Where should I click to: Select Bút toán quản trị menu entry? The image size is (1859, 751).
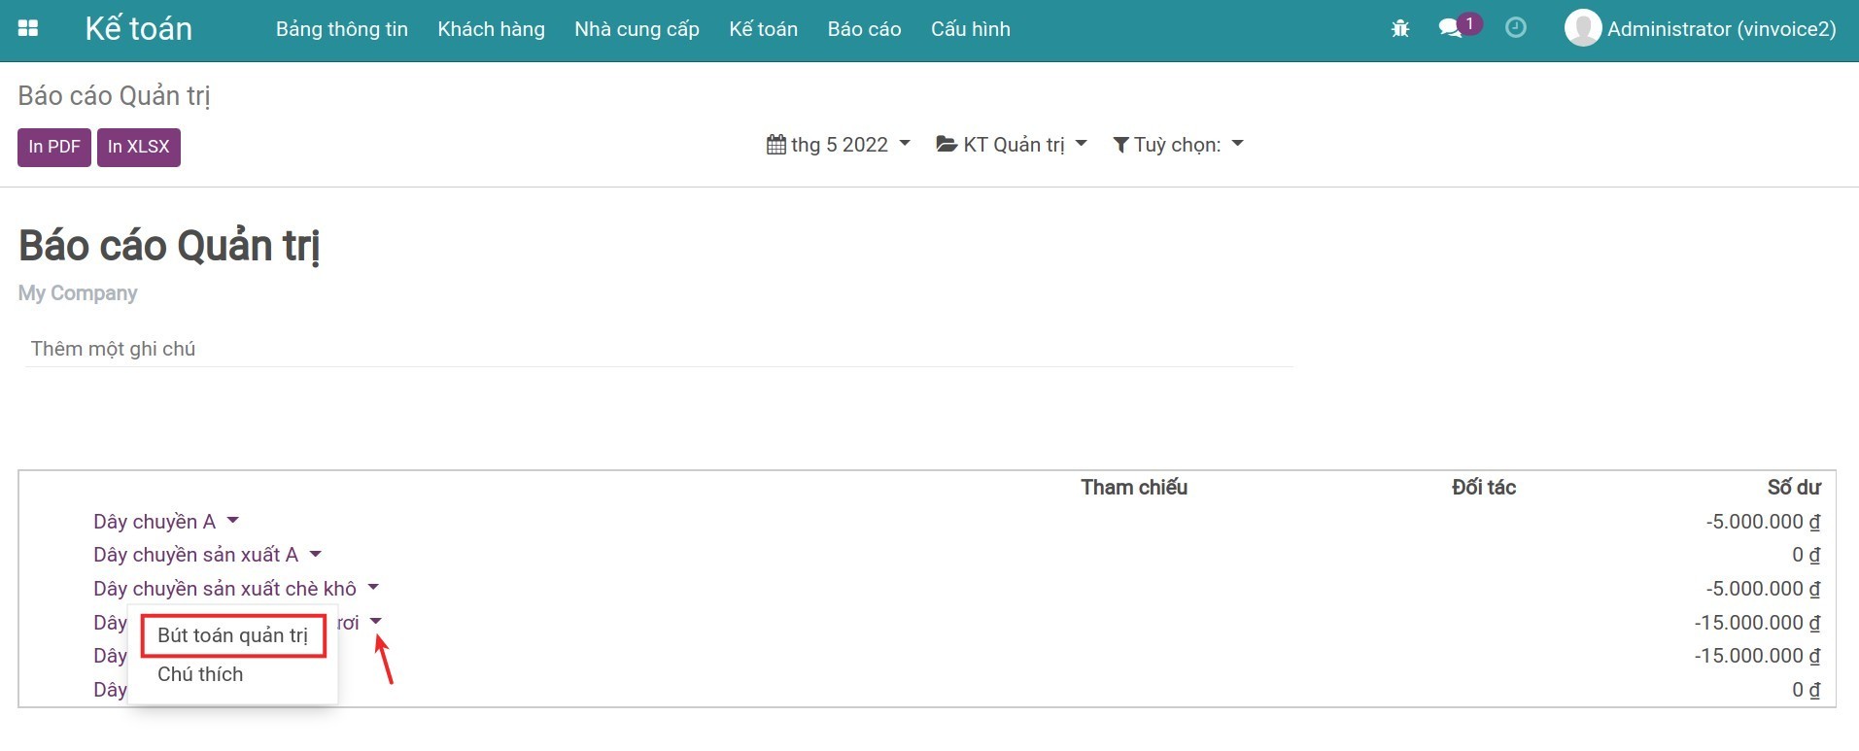coord(232,635)
